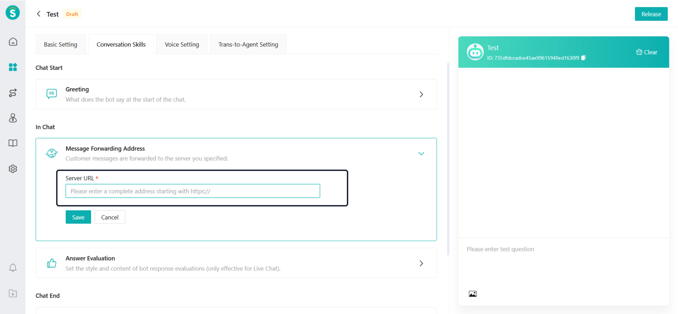The height and width of the screenshot is (314, 678).
Task: Click the home icon in the sidebar
Action: click(x=13, y=42)
